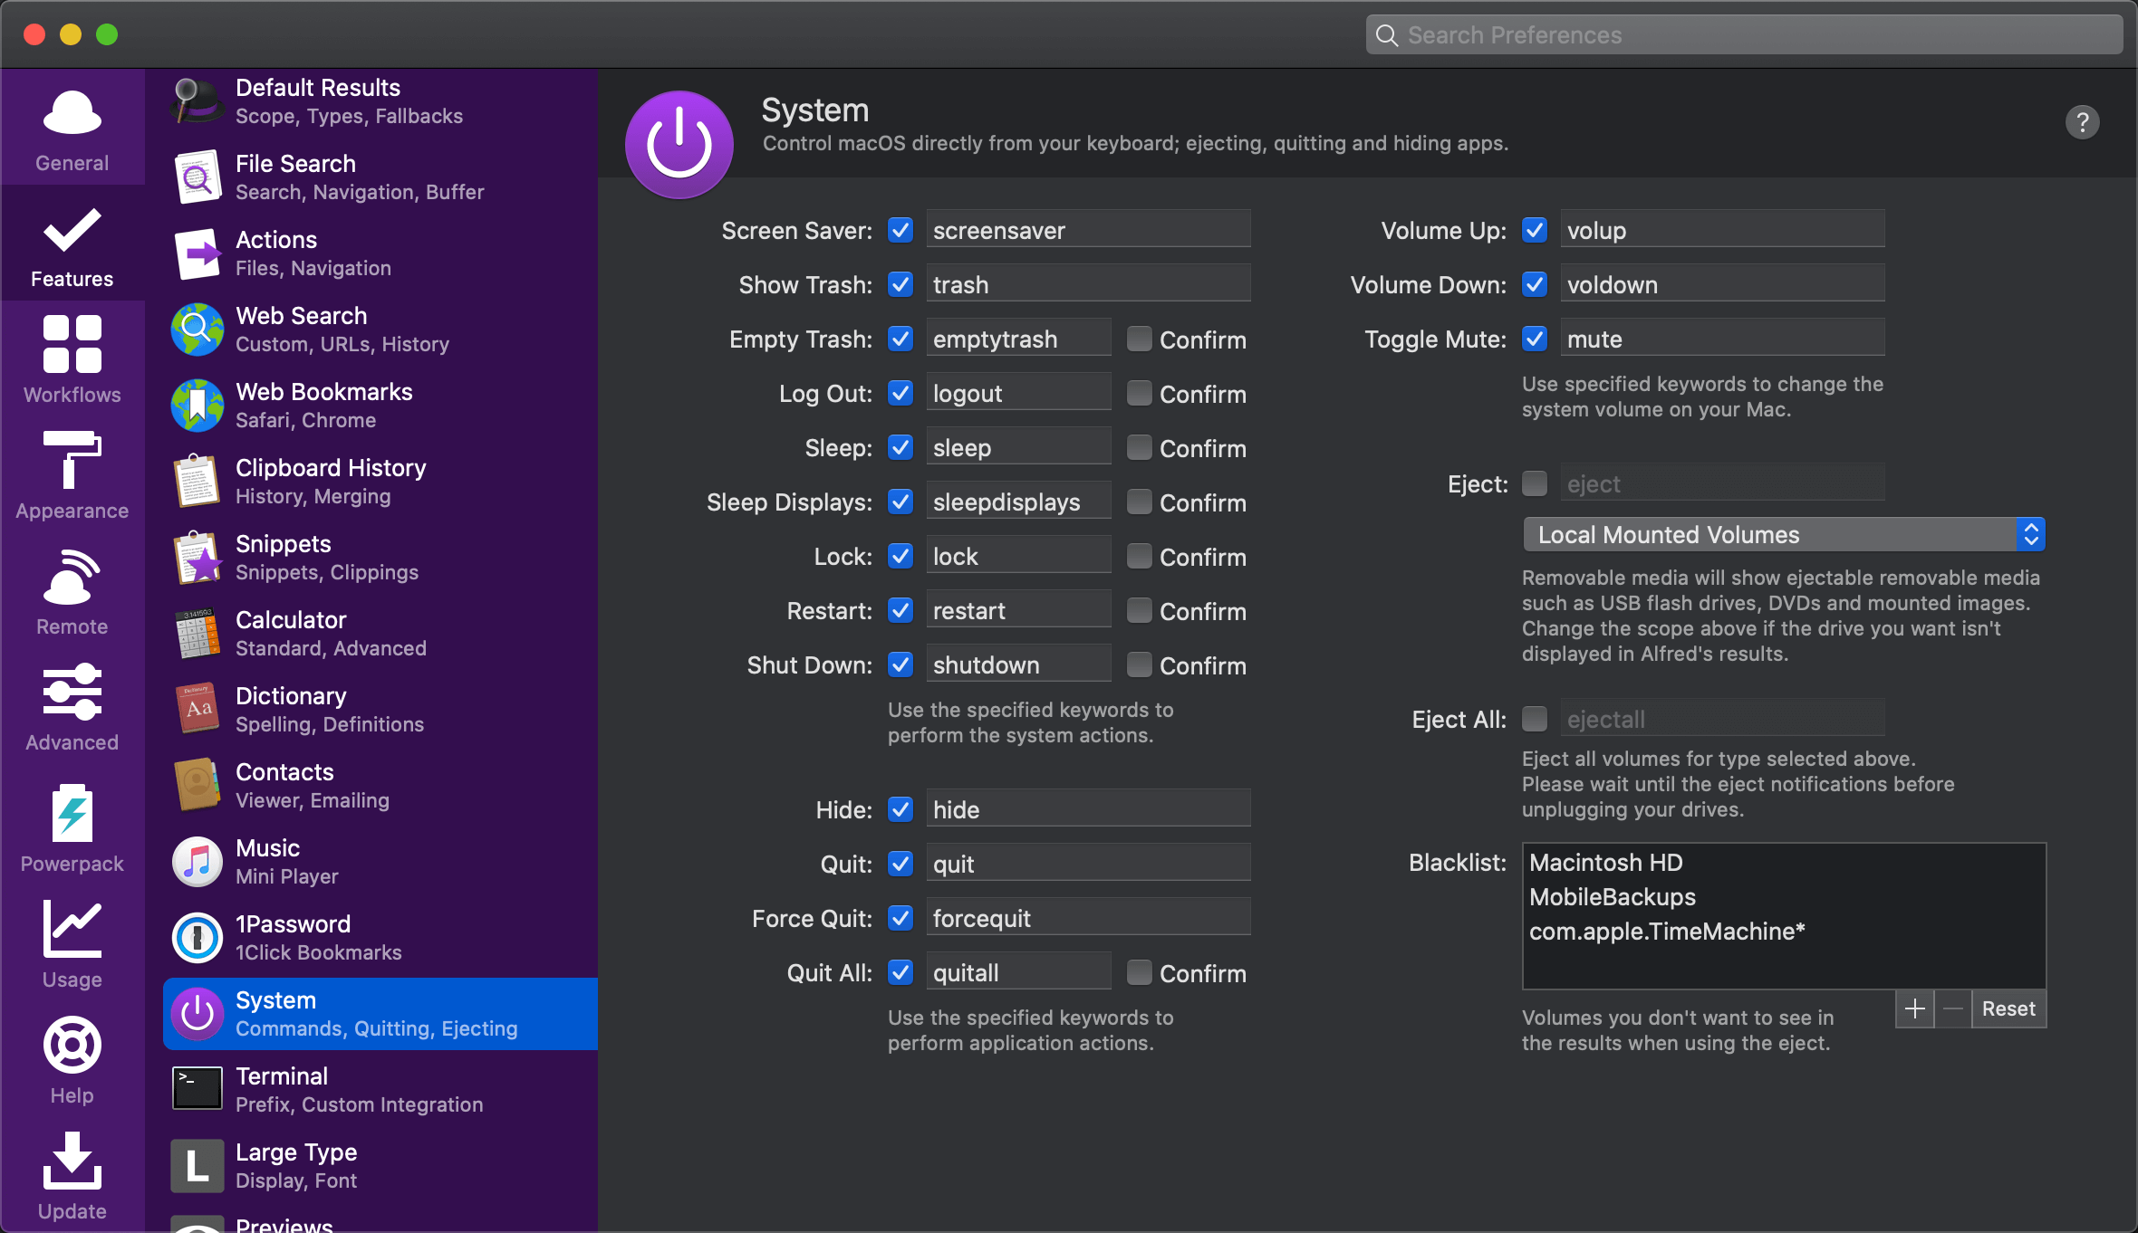Viewport: 2138px width, 1233px height.
Task: Disable the Screen Saver keyword checkbox
Action: pyautogui.click(x=900, y=230)
